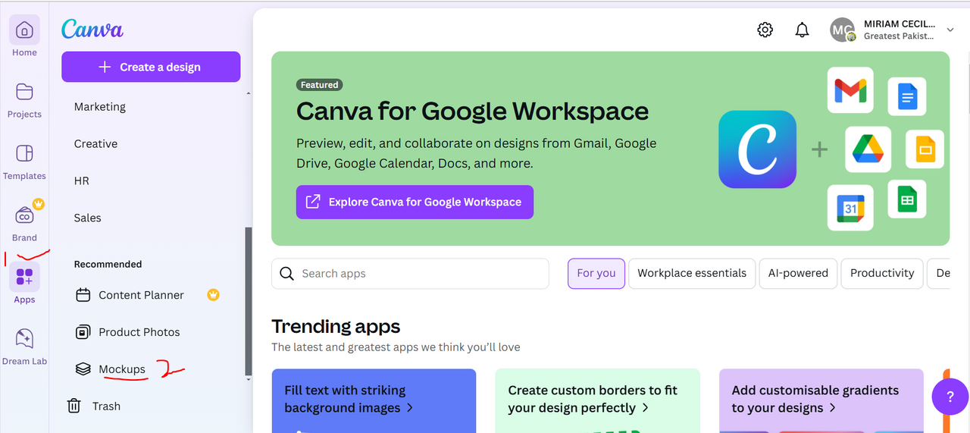Screen dimensions: 970x433
Task: Click the crown icon beside Content Planner
Action: [213, 295]
